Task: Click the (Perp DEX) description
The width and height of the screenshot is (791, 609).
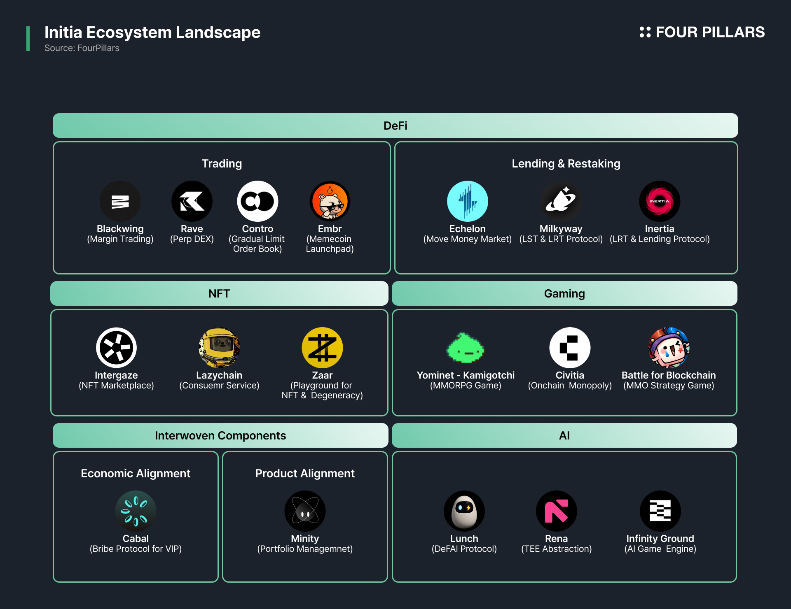Action: 192,239
